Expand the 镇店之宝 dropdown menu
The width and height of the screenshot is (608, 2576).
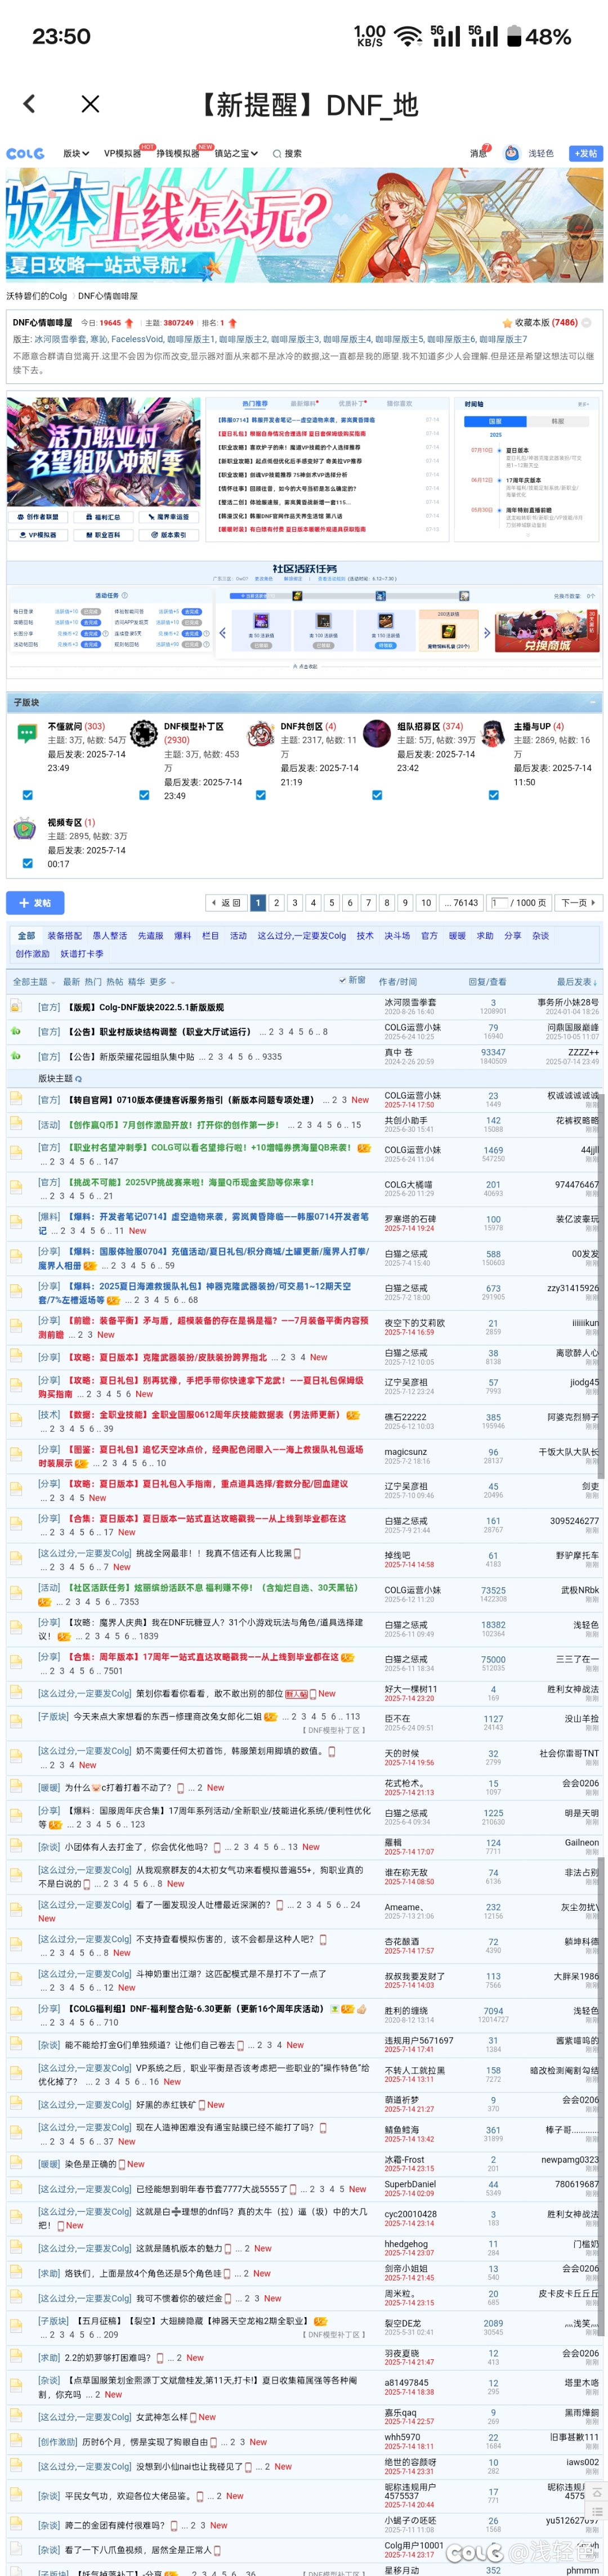(236, 154)
